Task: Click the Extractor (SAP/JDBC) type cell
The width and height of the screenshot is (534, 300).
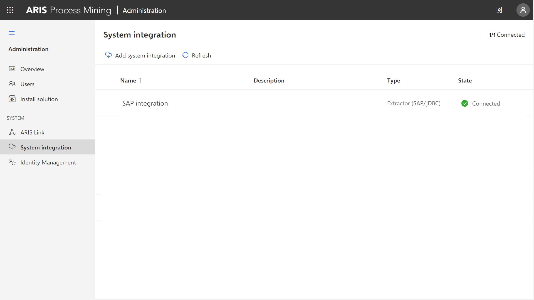Action: pos(414,103)
